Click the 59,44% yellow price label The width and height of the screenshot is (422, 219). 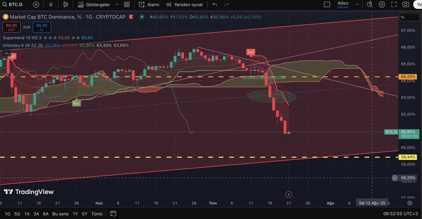(408, 157)
